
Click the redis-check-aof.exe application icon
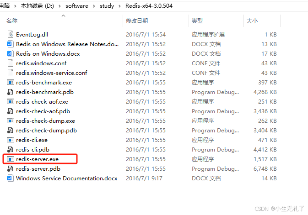click(11, 101)
